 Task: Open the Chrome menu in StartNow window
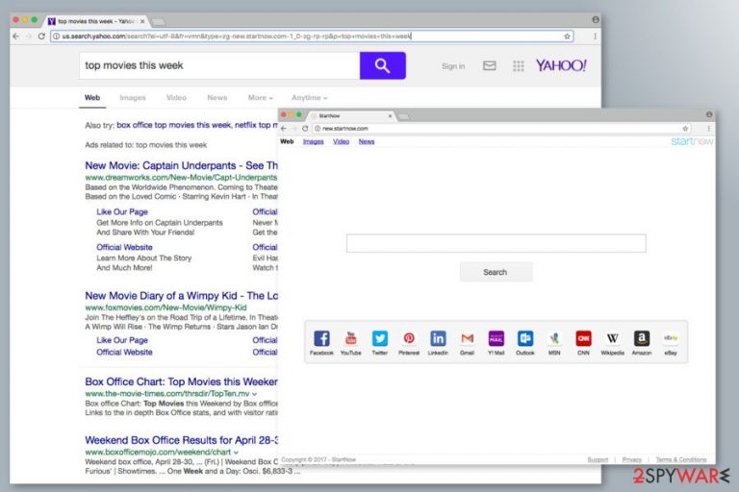point(708,129)
